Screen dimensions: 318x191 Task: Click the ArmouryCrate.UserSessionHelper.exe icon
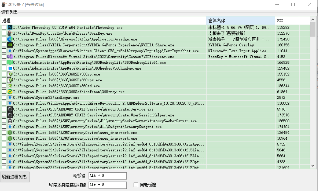(10, 115)
